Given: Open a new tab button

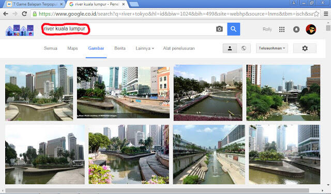Looking at the screenshot, I should pyautogui.click(x=134, y=4).
